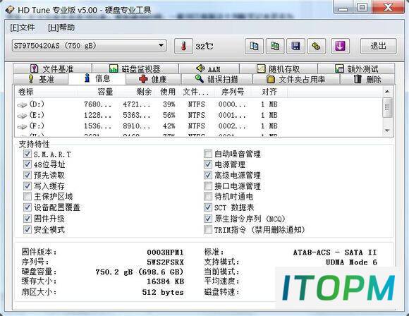Switch to the AAM tab
This screenshot has width=409, height=316.
coord(209,68)
